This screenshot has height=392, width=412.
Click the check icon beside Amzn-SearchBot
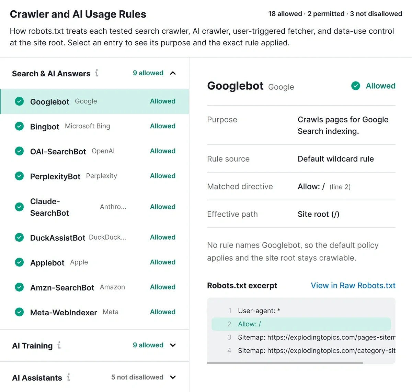coord(20,287)
